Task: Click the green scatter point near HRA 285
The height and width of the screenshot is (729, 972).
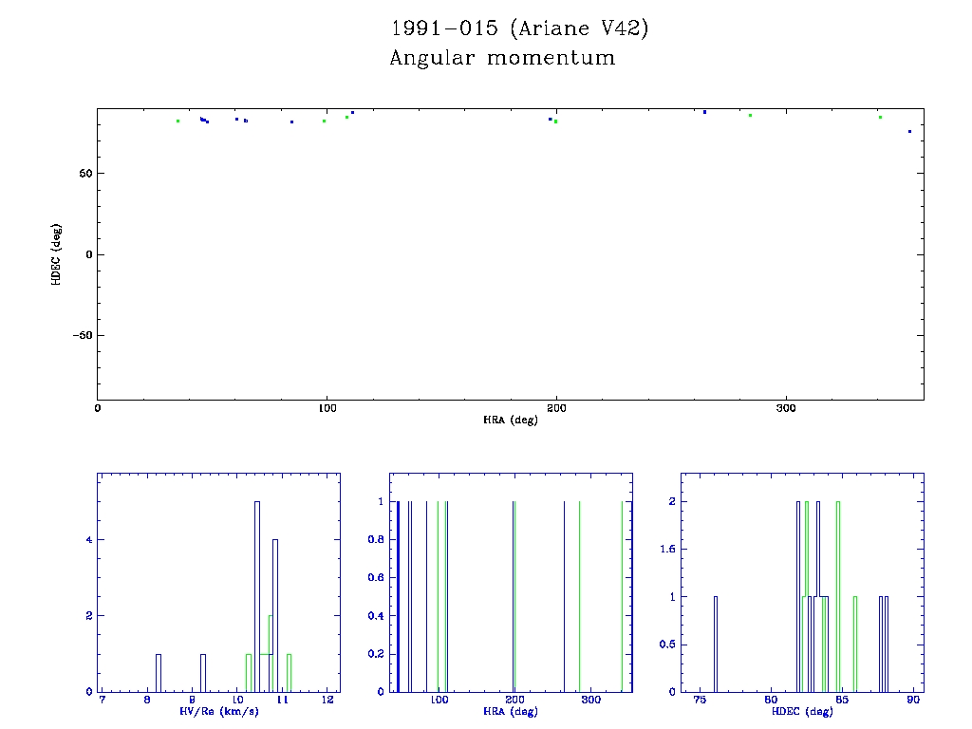Action: click(x=750, y=115)
